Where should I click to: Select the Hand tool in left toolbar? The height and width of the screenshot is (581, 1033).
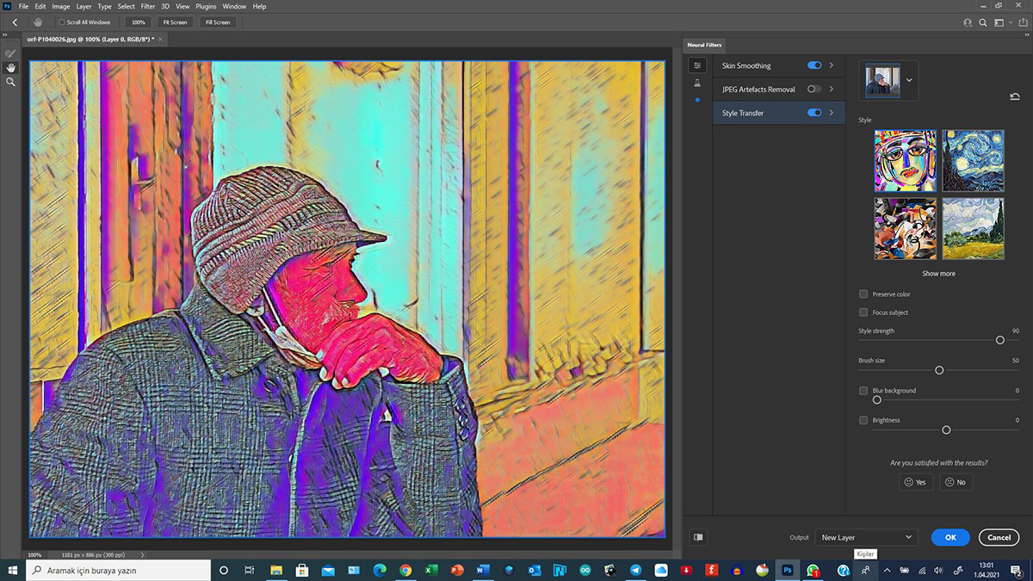pyautogui.click(x=11, y=67)
